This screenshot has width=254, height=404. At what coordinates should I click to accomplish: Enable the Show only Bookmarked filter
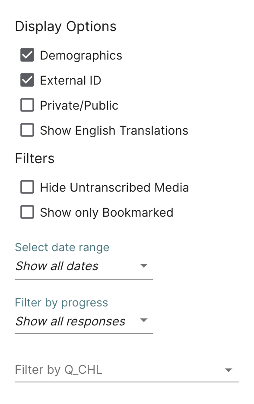[27, 212]
